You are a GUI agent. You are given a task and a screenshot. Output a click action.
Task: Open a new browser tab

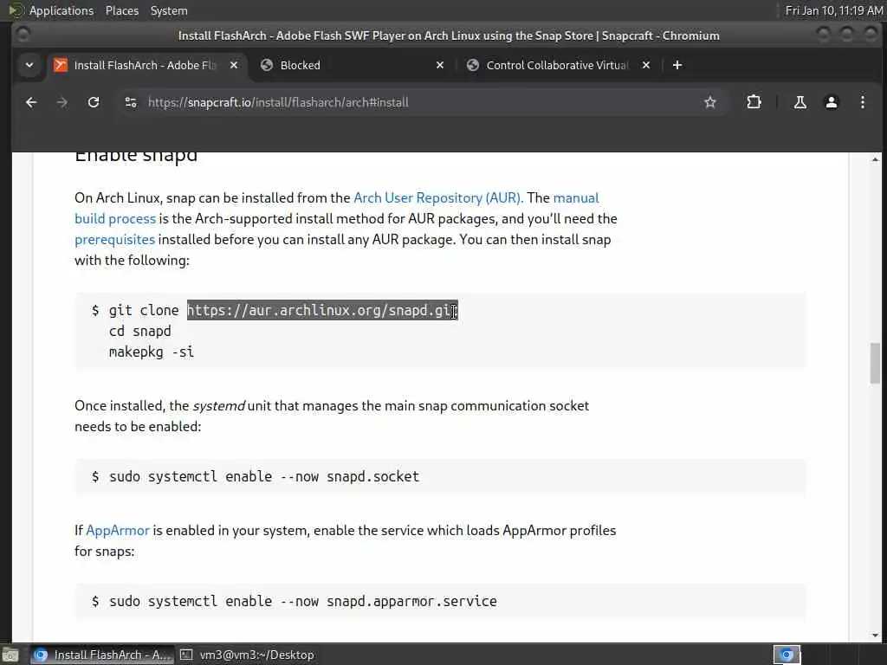click(x=677, y=65)
